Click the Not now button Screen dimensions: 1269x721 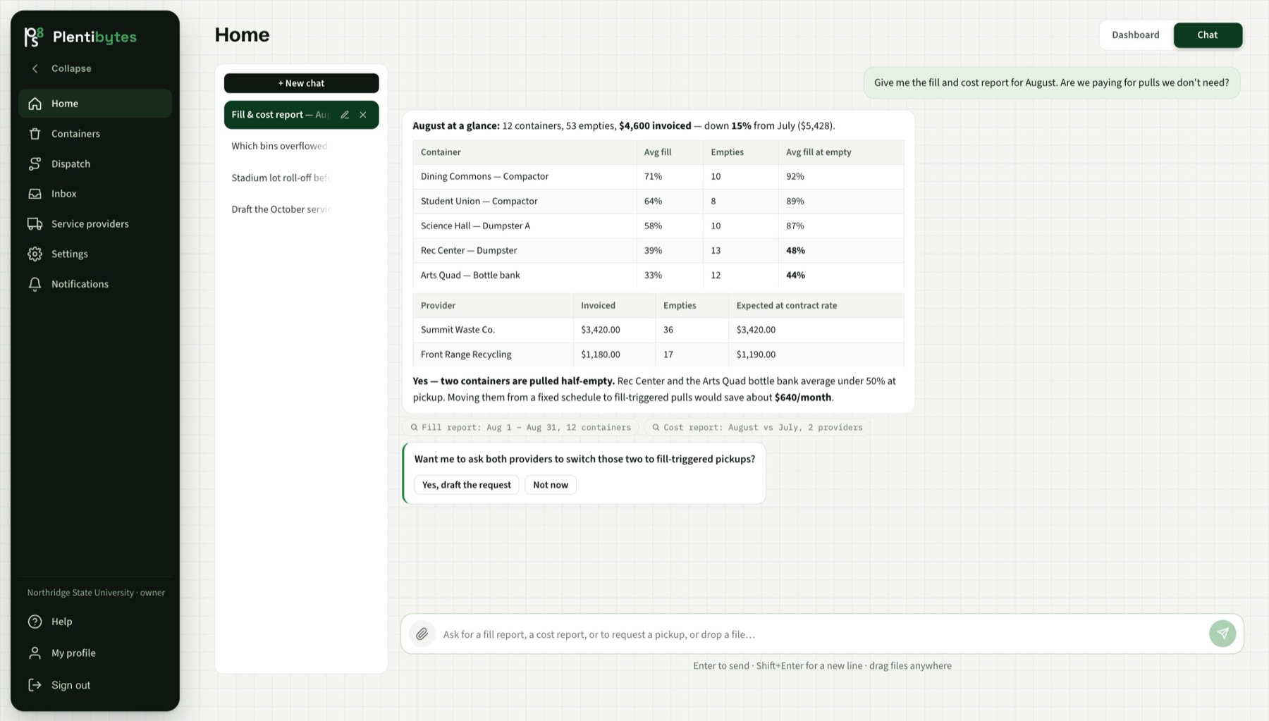pos(551,485)
